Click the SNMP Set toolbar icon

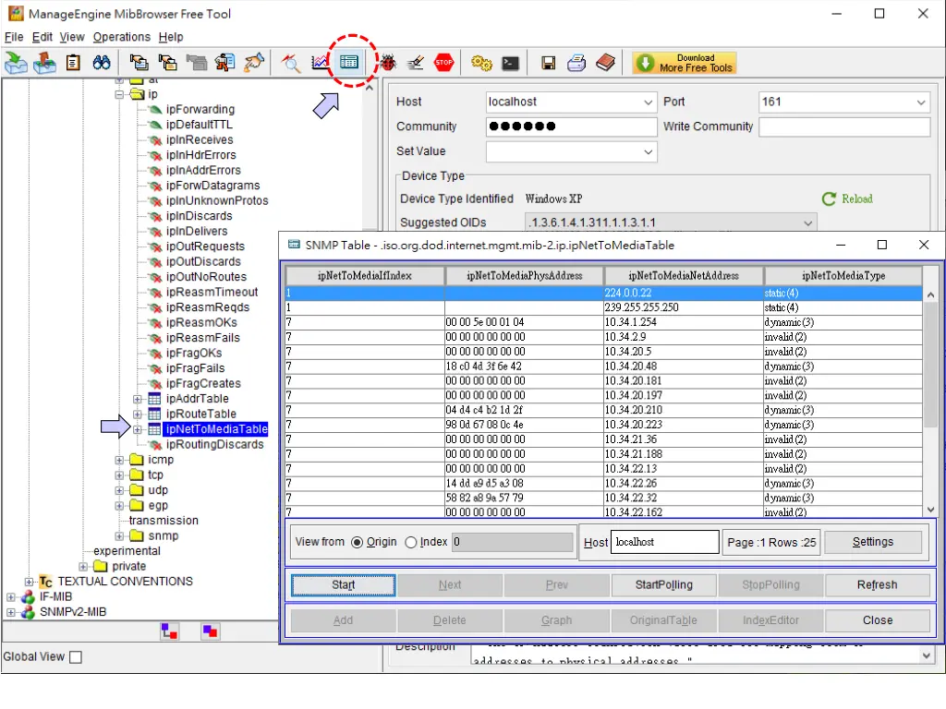tap(225, 62)
